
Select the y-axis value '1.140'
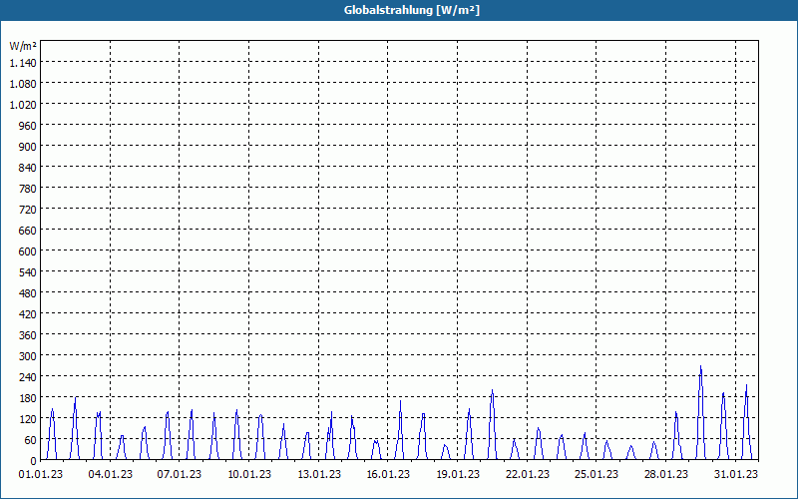coord(23,63)
